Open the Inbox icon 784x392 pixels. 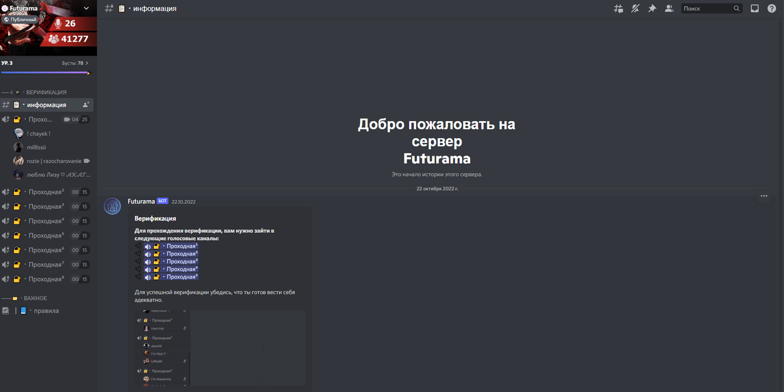coord(755,8)
